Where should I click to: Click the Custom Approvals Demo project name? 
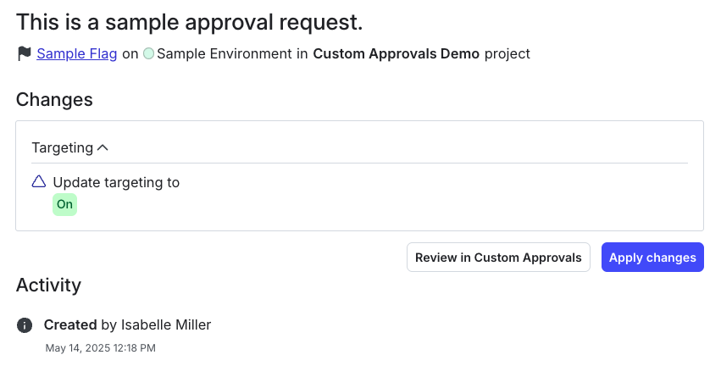tap(397, 54)
